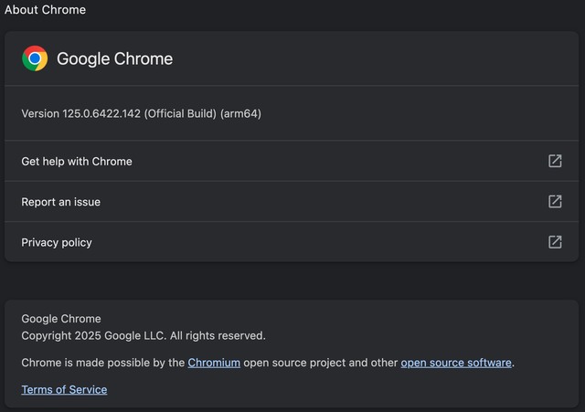Open the Privacy policy entry
The height and width of the screenshot is (412, 585).
(x=292, y=242)
